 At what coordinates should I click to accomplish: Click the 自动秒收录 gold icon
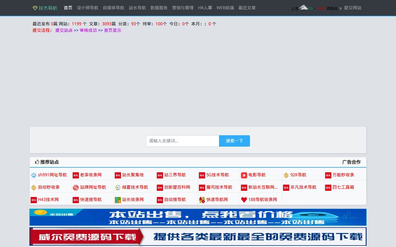(34, 188)
